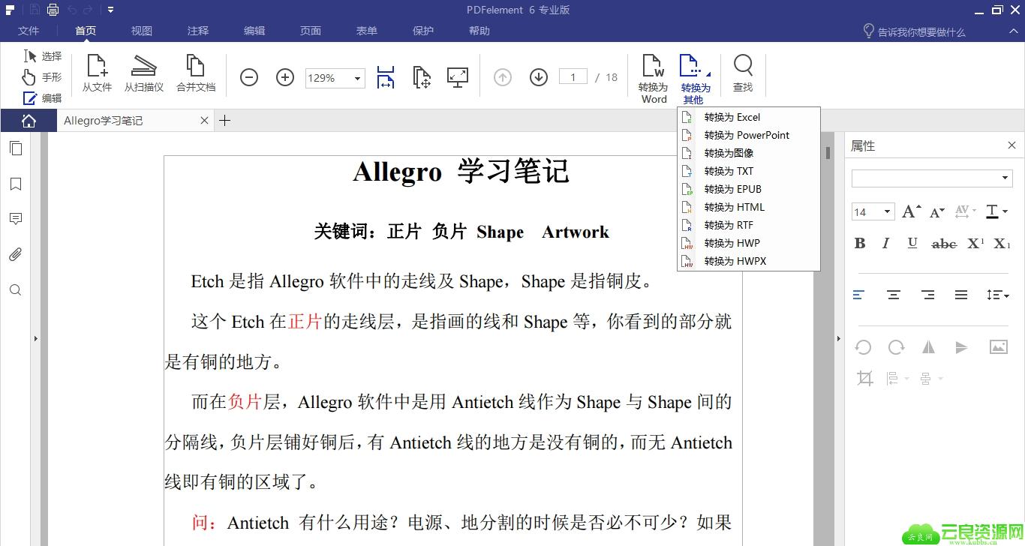Create PDF 从文件 from file
This screenshot has width=1025, height=546.
[97, 73]
